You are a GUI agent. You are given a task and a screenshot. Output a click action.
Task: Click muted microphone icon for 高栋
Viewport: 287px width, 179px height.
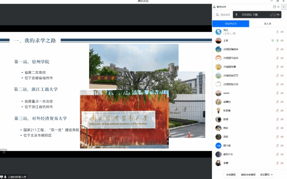pos(277,137)
